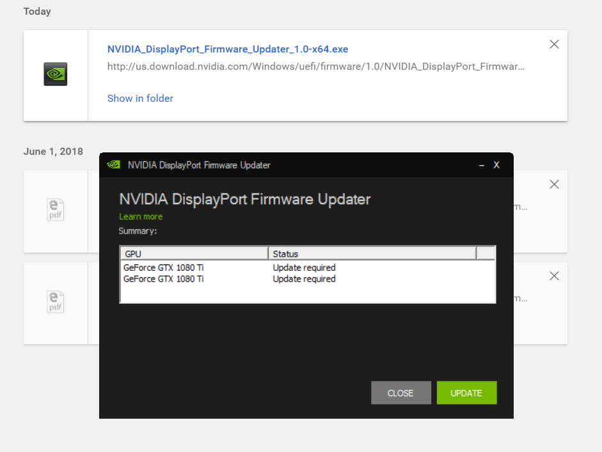The height and width of the screenshot is (452, 602).
Task: Select the first GeForce GTX 1080 Ti row
Action: point(164,268)
